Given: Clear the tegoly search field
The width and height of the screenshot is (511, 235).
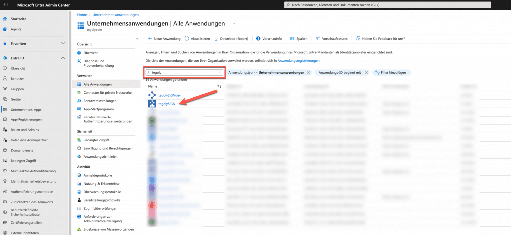Looking at the screenshot, I should pyautogui.click(x=220, y=72).
